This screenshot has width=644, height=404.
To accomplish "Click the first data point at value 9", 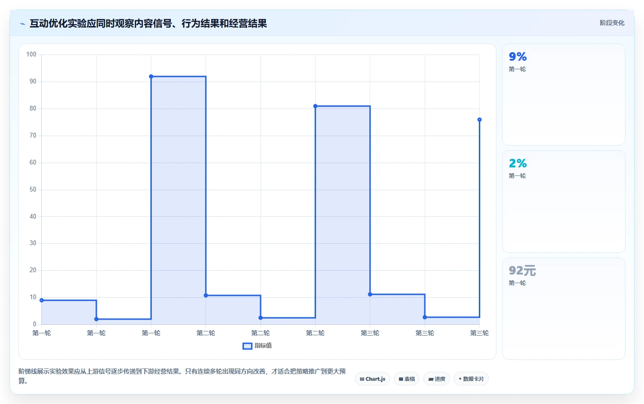I will click(42, 300).
